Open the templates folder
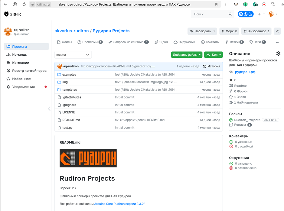 pyautogui.click(x=70, y=89)
